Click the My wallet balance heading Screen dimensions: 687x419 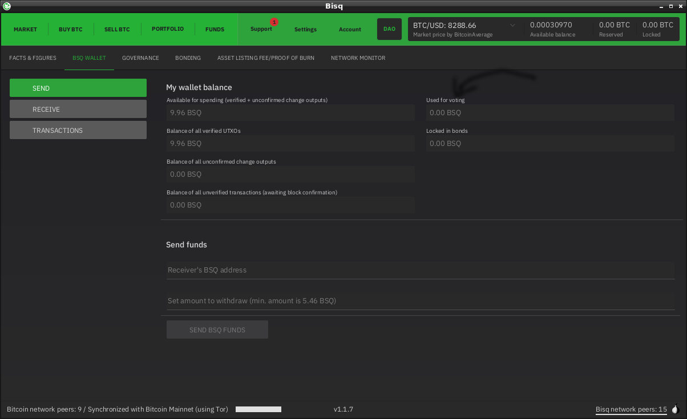click(x=199, y=87)
